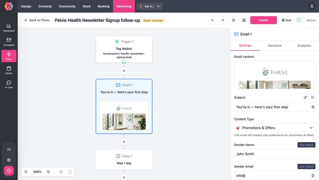The image size is (319, 180).
Task: Click the flow title text
Action: (97, 20)
